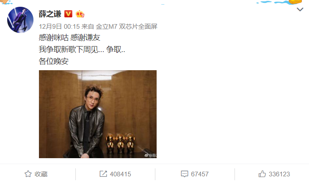Click the Weibo watermark on photo corner

pyautogui.click(x=151, y=155)
